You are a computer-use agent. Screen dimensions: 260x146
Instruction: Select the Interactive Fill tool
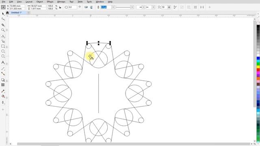[x=3, y=96]
